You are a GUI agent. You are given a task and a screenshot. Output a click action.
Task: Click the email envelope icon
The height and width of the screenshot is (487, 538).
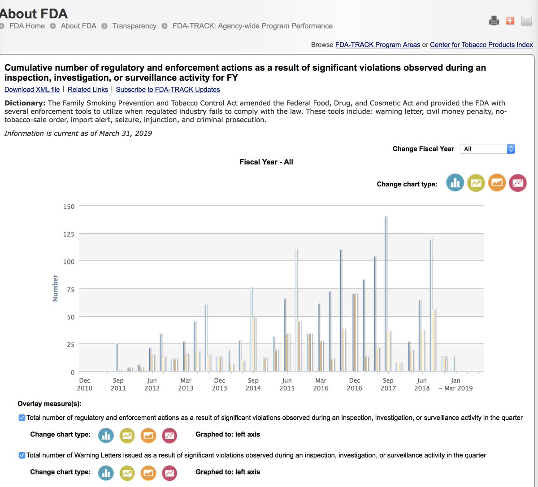[x=526, y=21]
